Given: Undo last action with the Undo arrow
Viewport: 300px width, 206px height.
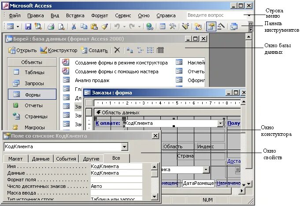Looking at the screenshot, I should [117, 26].
